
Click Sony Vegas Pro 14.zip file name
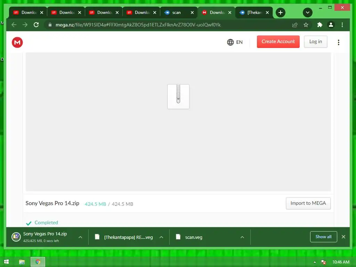pyautogui.click(x=52, y=203)
